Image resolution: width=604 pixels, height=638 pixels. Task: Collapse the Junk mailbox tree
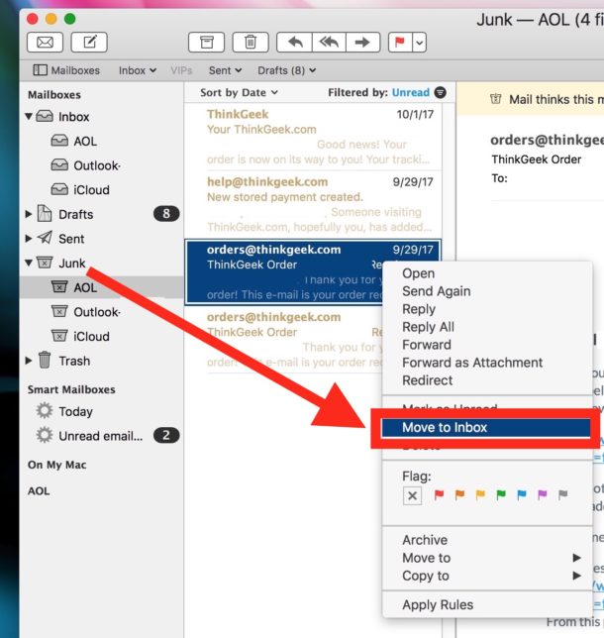point(29,263)
